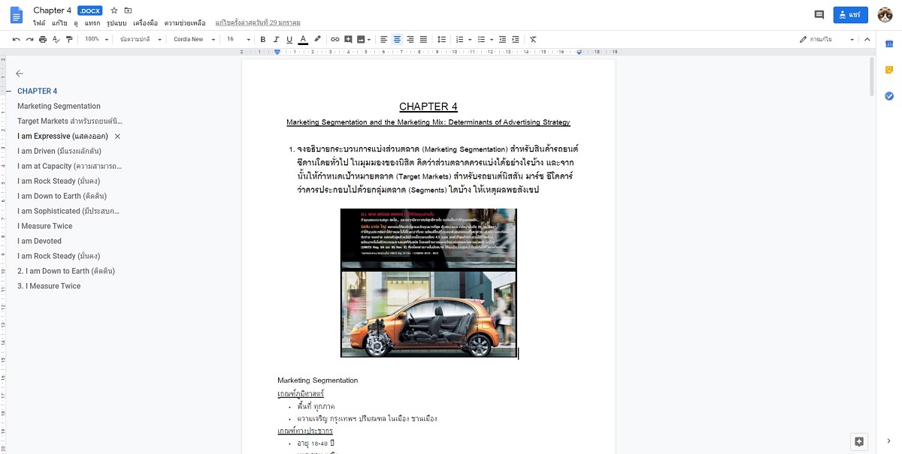This screenshot has width=902, height=454.
Task: Apply a numbered list
Action: 459,39
